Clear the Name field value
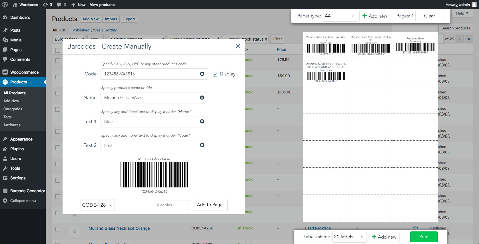 202,98
